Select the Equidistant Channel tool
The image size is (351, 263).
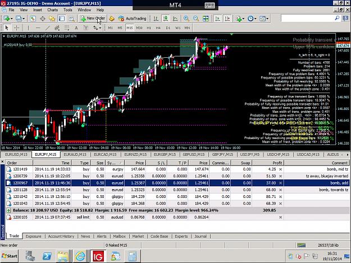(57, 28)
